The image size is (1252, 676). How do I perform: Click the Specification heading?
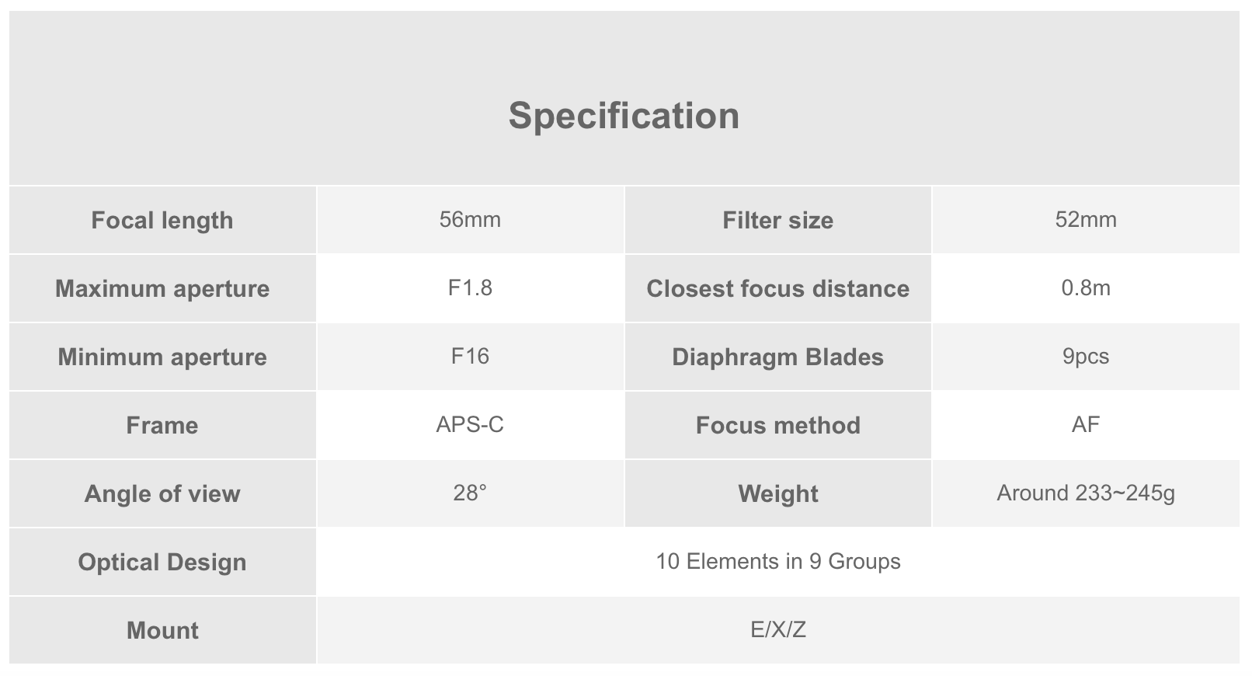click(x=624, y=116)
